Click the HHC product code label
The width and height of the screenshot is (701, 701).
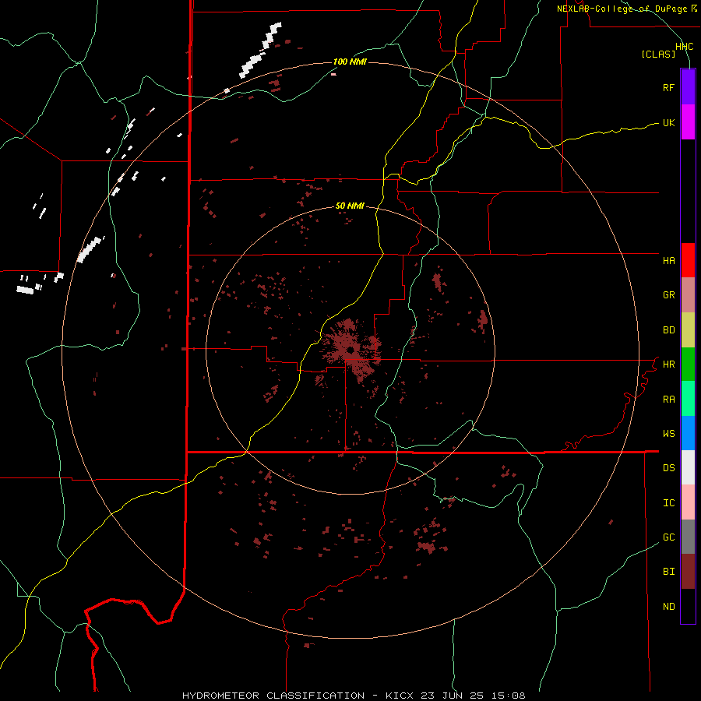tap(684, 47)
